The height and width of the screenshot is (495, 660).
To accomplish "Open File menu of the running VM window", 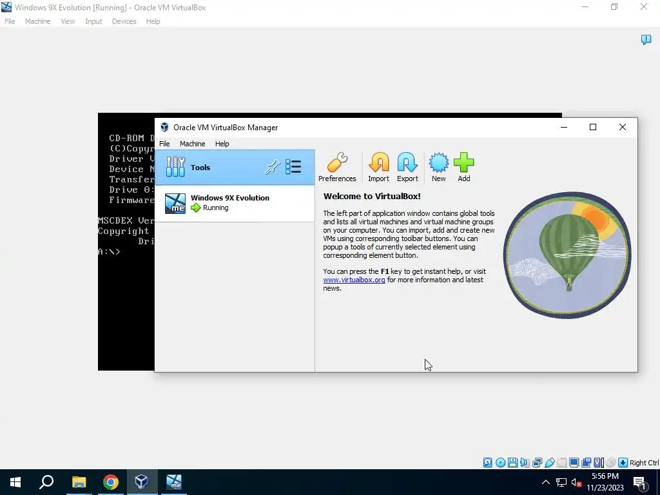I will 10,21.
